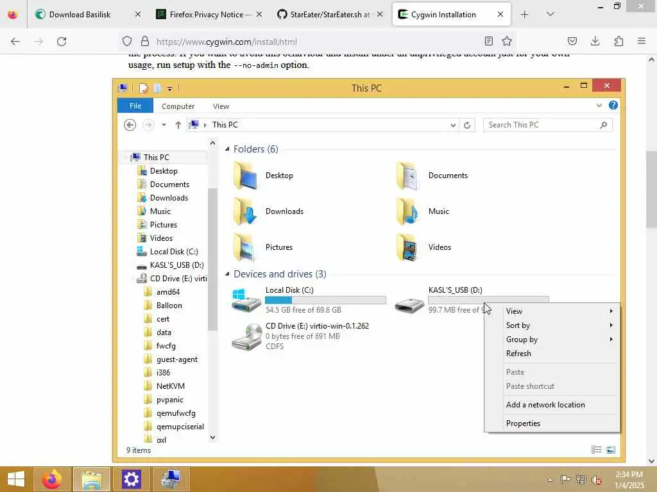Open NetKVM folder in tree
The height and width of the screenshot is (492, 657).
170,386
